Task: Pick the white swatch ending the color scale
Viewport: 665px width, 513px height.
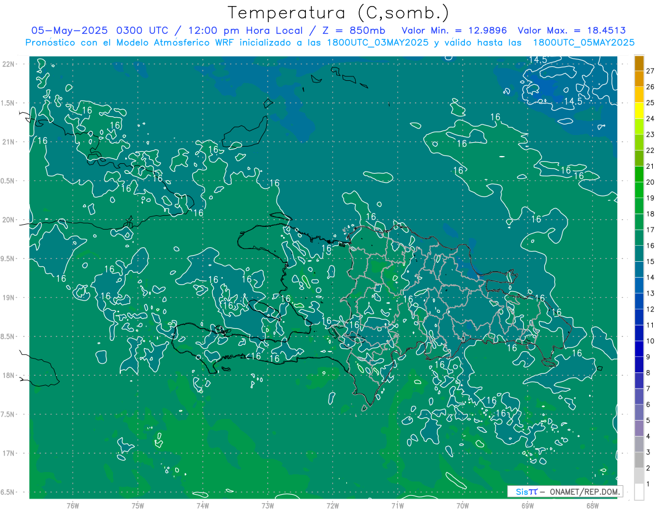Action: click(x=639, y=491)
